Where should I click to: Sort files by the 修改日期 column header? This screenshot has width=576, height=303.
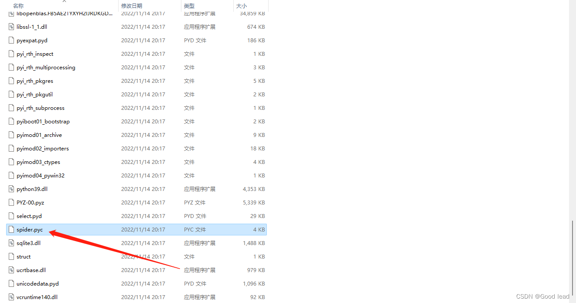pos(132,6)
